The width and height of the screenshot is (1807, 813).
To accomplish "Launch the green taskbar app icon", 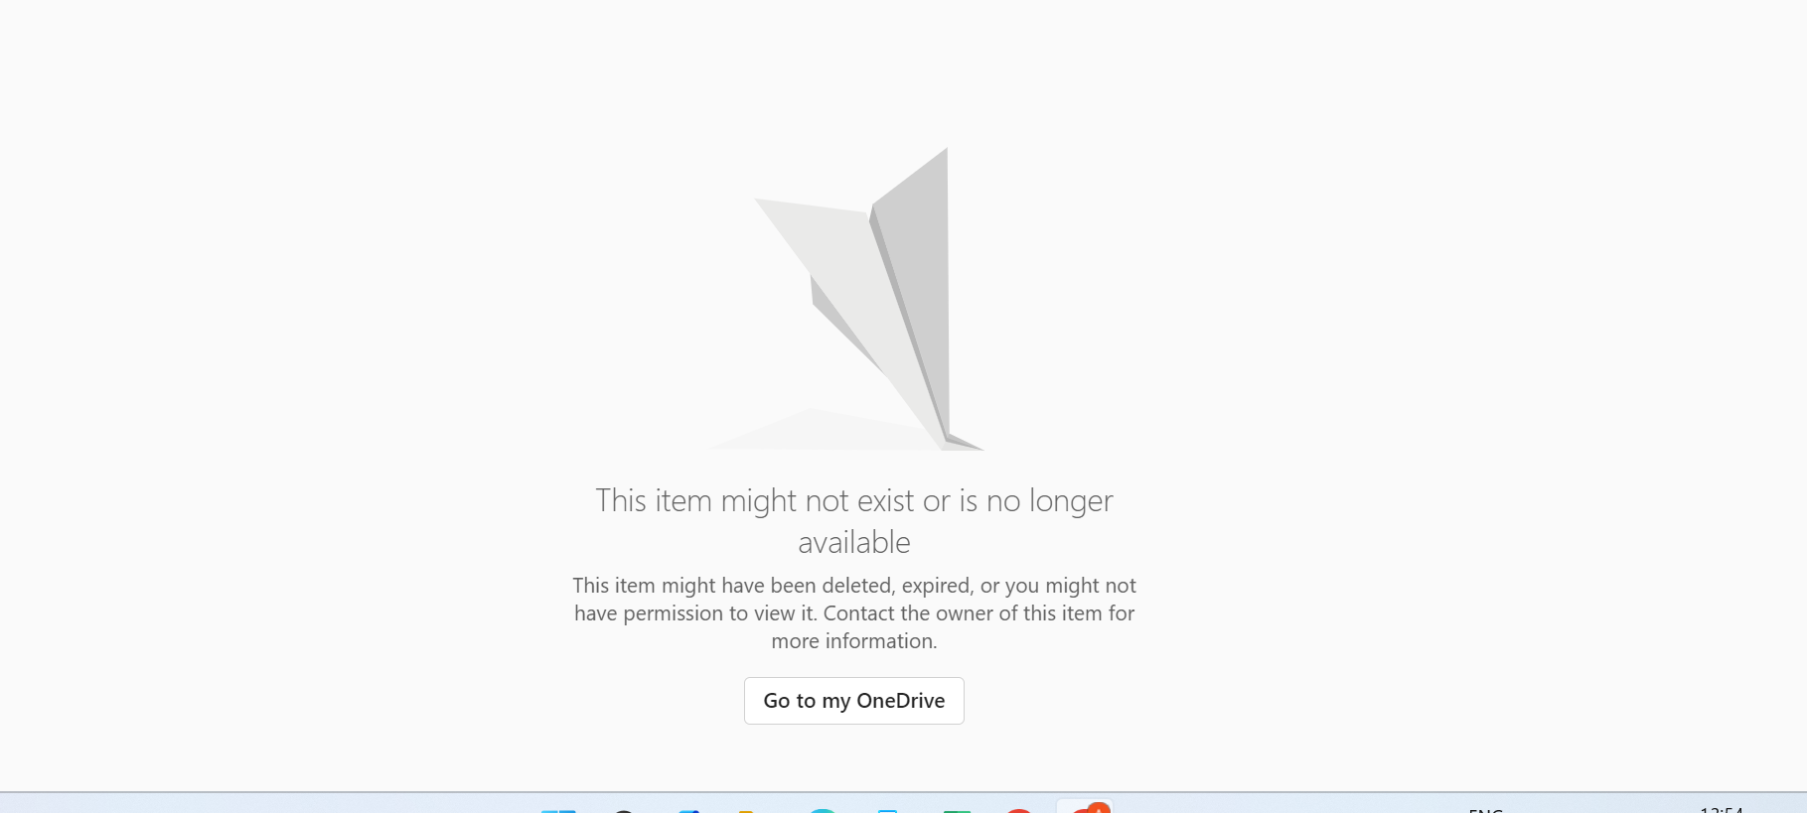I will (957, 810).
